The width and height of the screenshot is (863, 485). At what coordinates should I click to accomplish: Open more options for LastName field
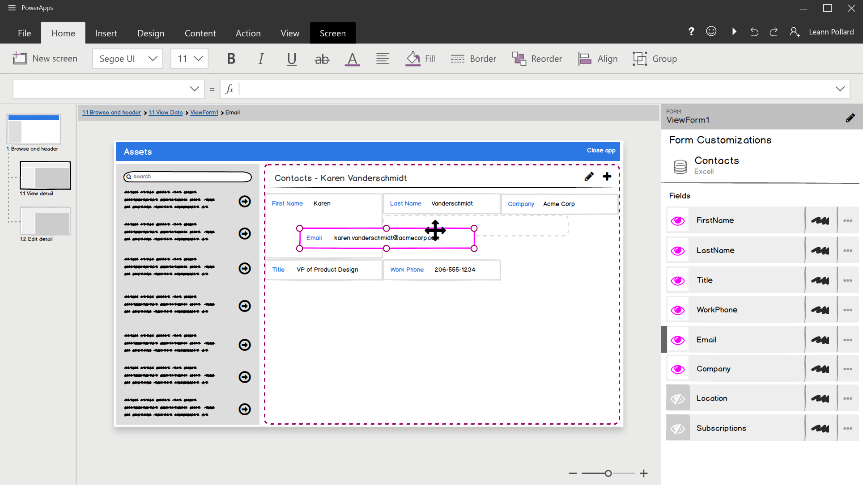(847, 250)
